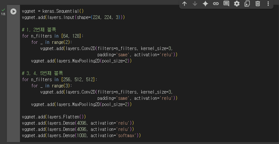Move cell down with arrow icon
This screenshot has width=279, height=144.
tap(195, 4)
